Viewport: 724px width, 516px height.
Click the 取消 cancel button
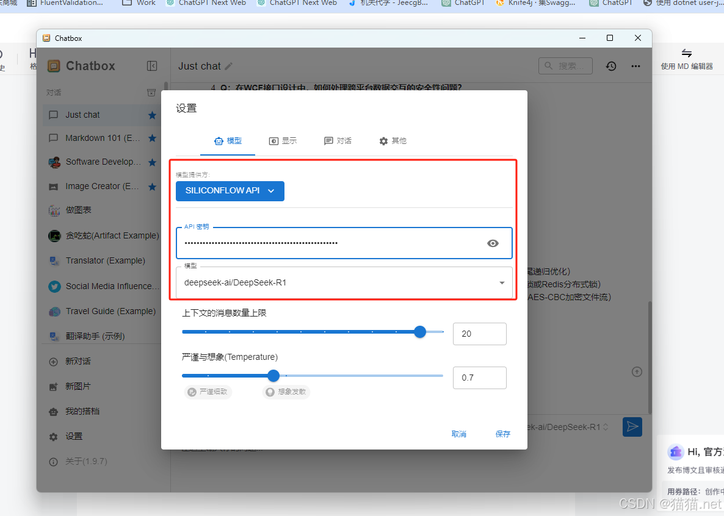(458, 434)
